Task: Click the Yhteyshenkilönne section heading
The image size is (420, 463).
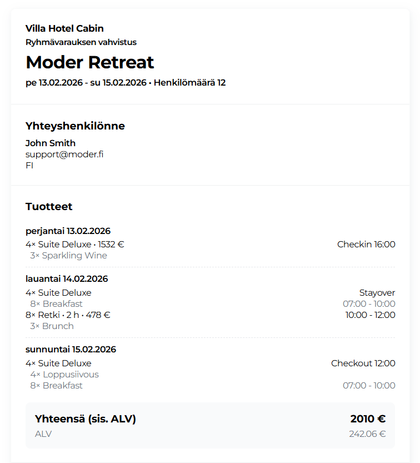Action: [x=75, y=126]
